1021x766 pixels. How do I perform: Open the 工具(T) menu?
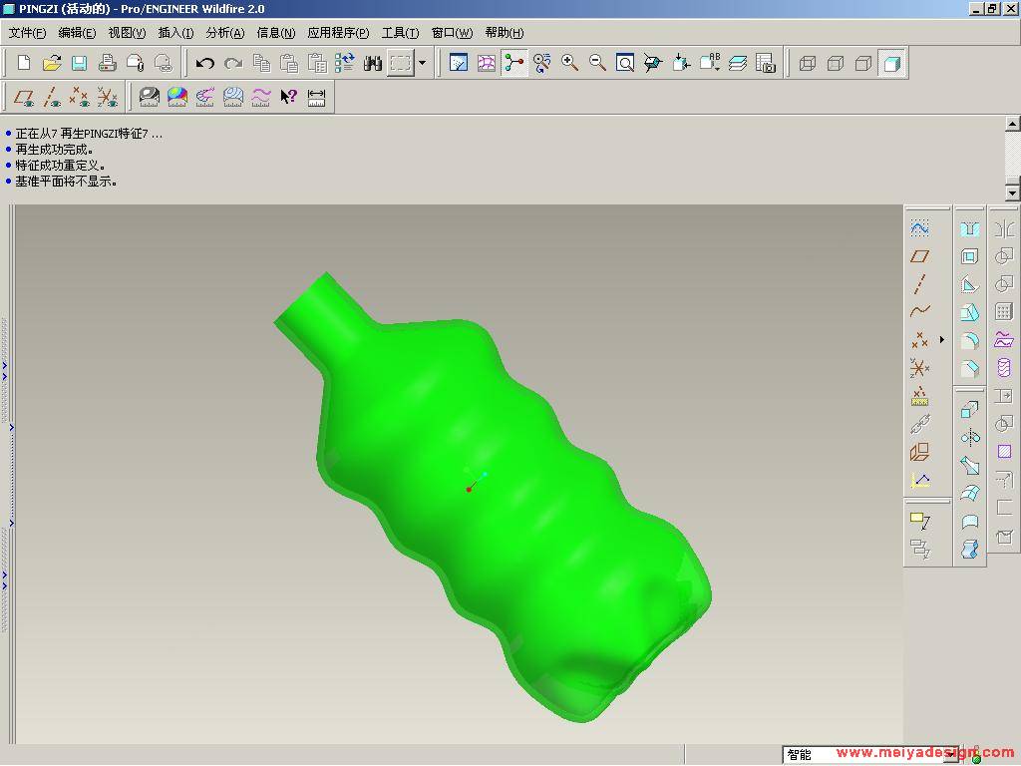[x=400, y=33]
